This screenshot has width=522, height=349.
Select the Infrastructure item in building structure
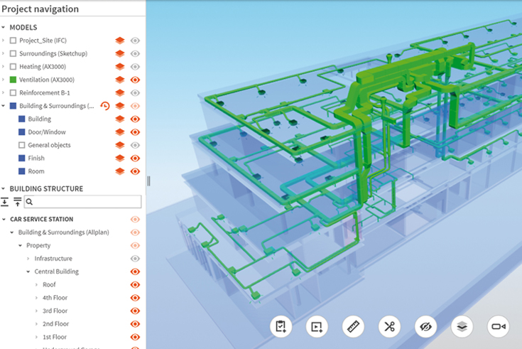[53, 259]
